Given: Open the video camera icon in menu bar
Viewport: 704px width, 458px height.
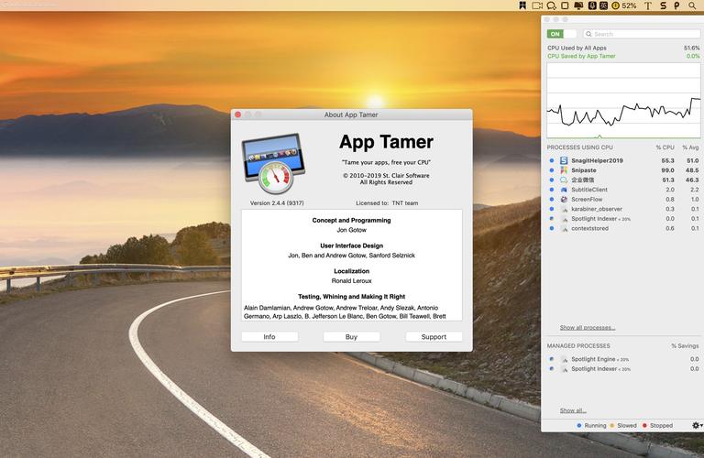Looking at the screenshot, I should (537, 5).
